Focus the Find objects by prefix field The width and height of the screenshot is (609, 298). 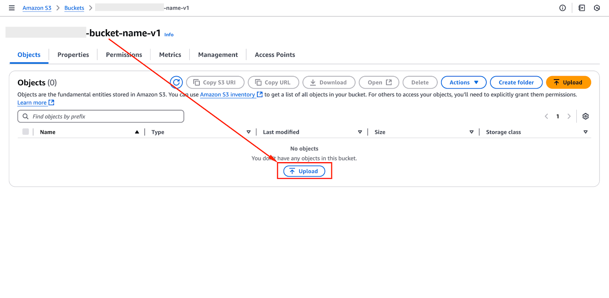pyautogui.click(x=101, y=116)
